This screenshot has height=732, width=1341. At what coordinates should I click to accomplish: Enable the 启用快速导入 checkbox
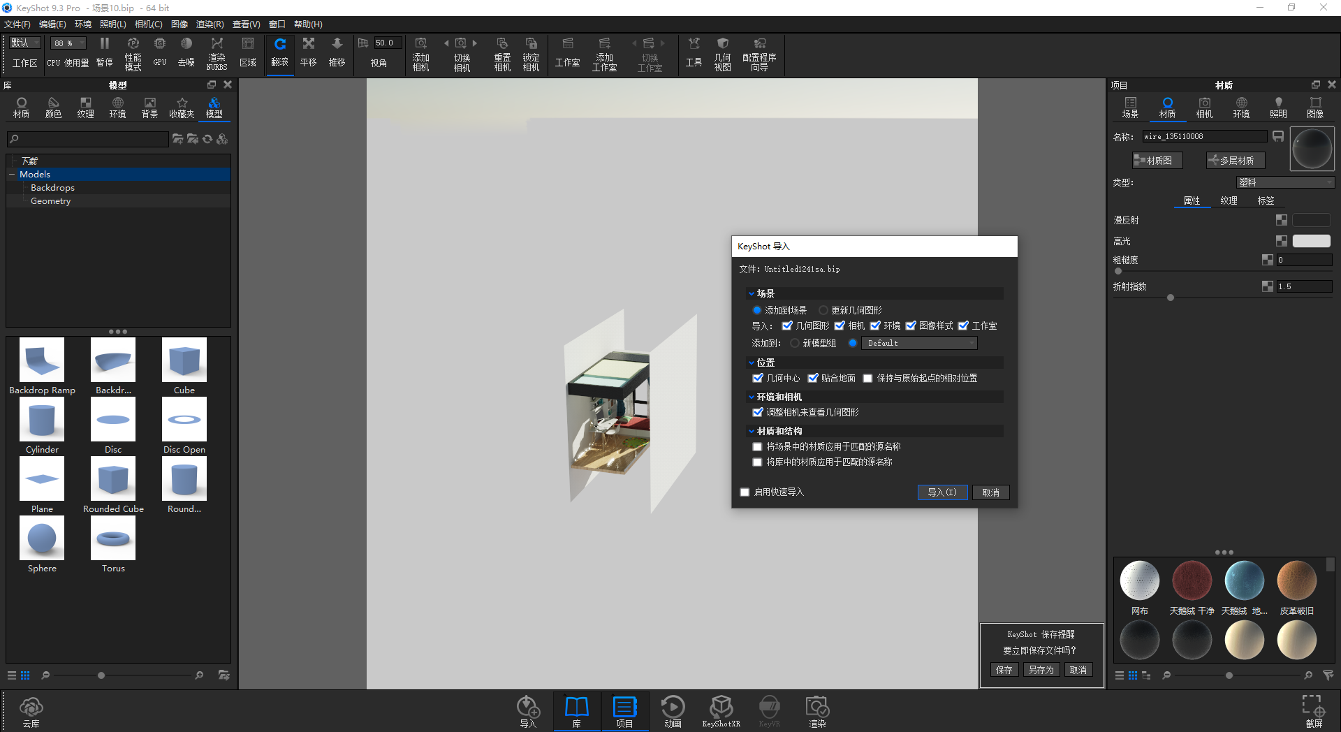[745, 492]
